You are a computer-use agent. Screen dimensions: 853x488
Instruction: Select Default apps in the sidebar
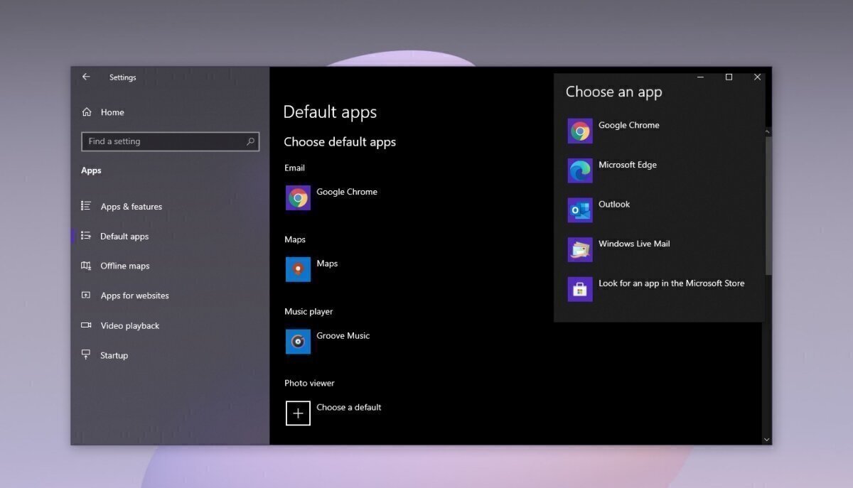[124, 237]
